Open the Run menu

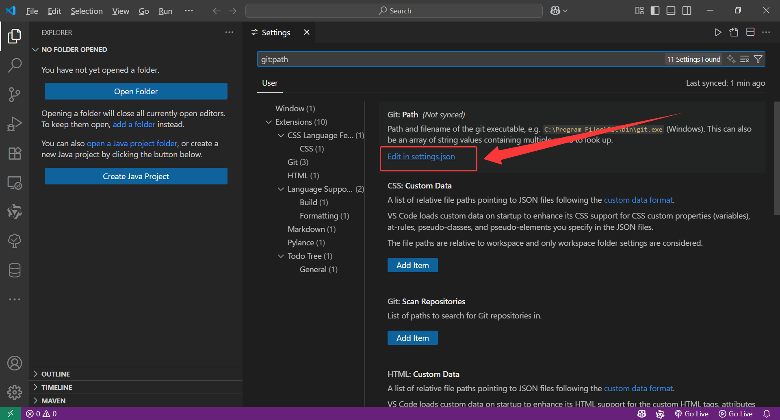tap(165, 11)
